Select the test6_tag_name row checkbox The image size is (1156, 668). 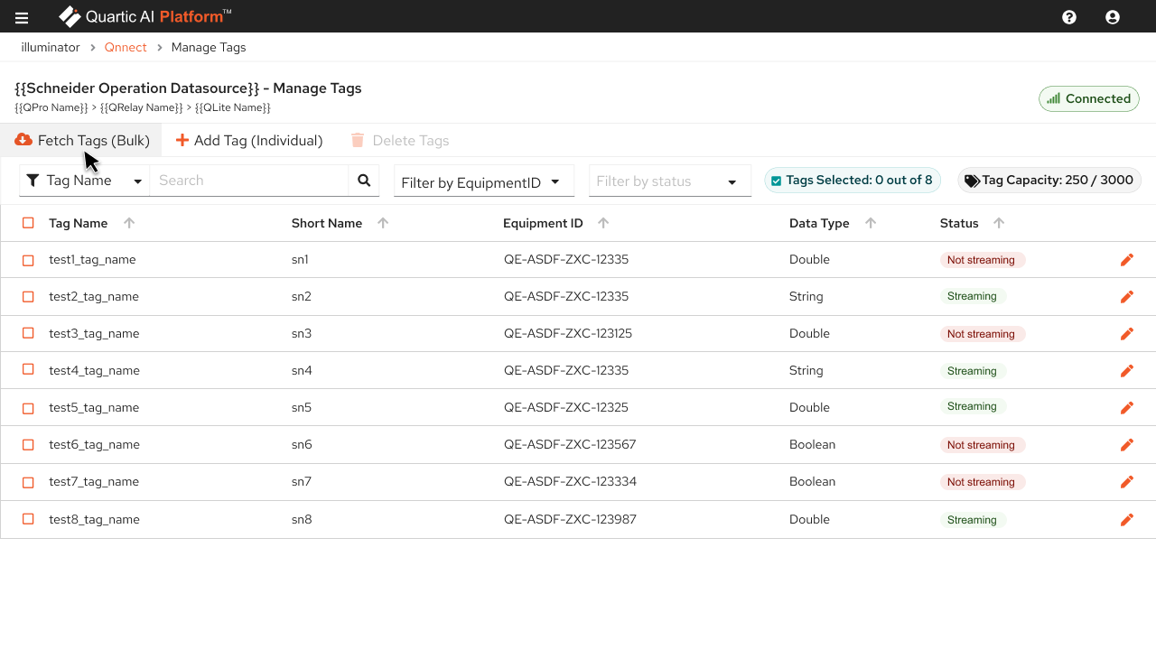coord(28,445)
